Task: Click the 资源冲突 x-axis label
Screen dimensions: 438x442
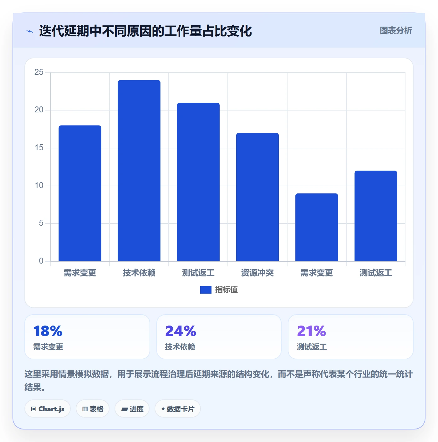Action: 257,273
